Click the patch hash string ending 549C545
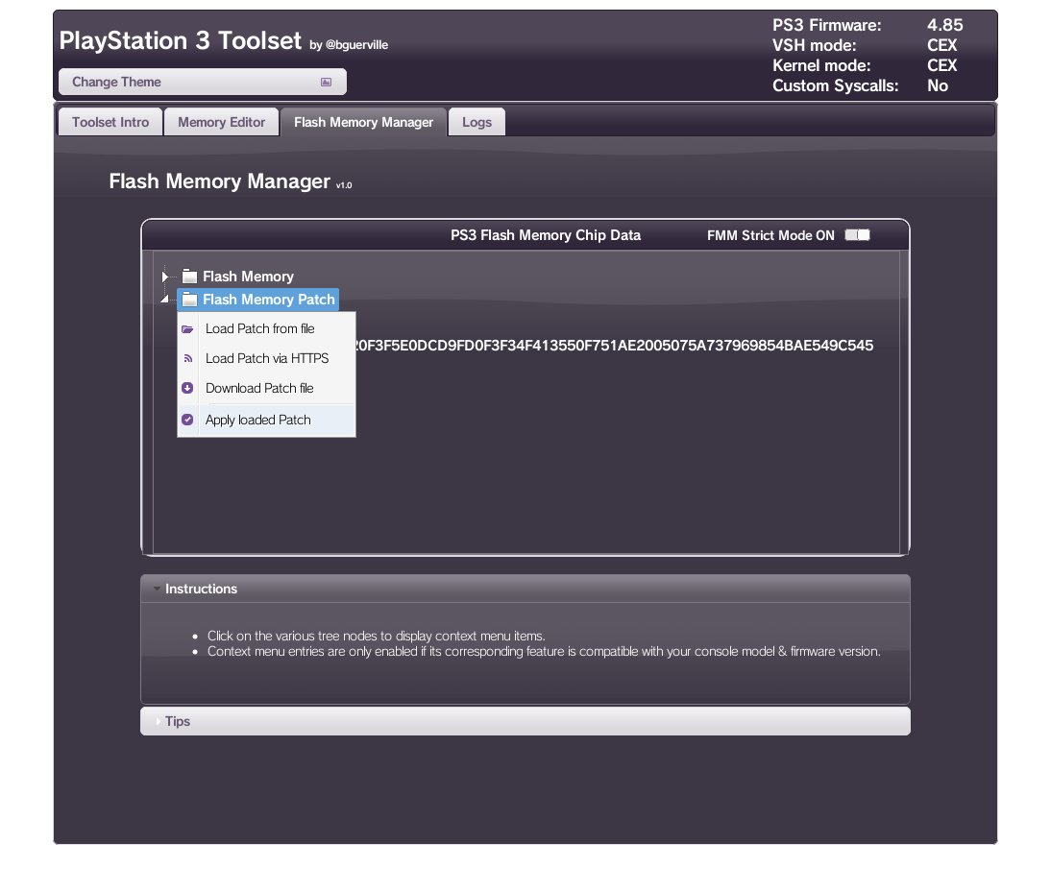 coord(615,346)
